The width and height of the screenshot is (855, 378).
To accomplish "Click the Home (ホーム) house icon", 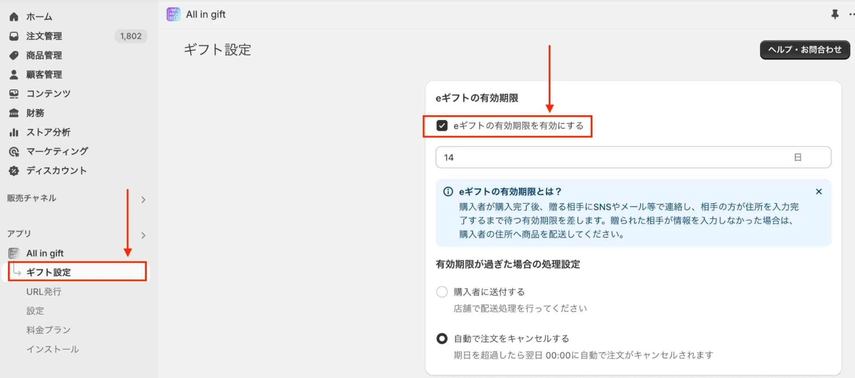I will pyautogui.click(x=14, y=17).
